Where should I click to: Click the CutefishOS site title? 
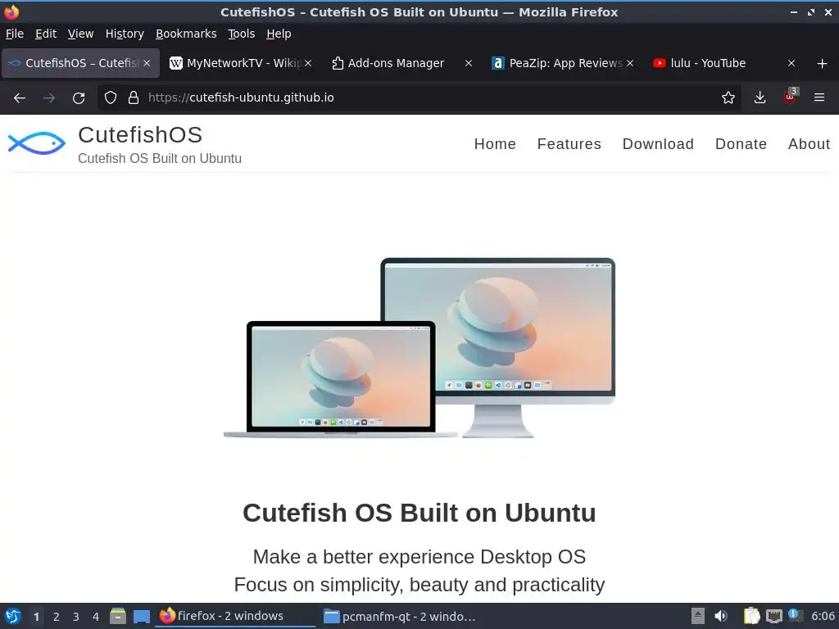[x=140, y=135]
